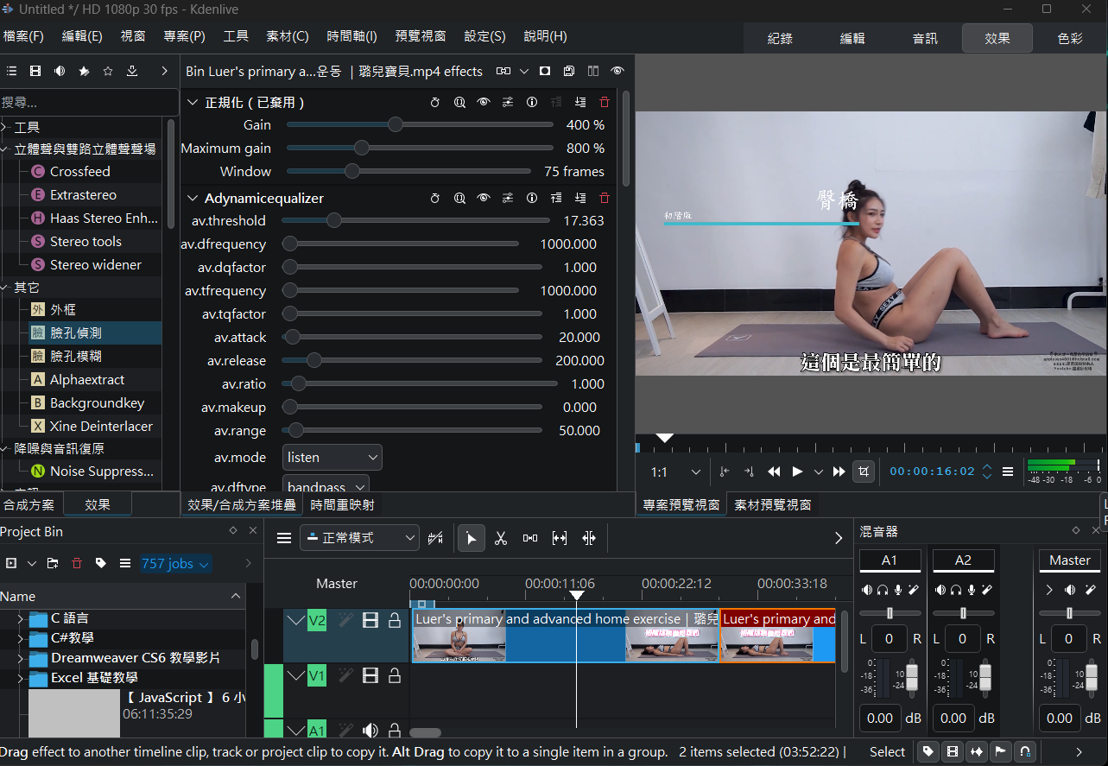Open download new effects icon
Viewport: 1108px width, 766px height.
[132, 71]
